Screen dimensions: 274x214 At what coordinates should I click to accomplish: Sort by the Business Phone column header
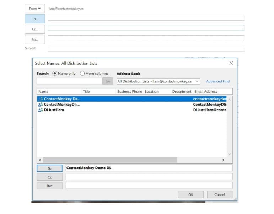[129, 91]
